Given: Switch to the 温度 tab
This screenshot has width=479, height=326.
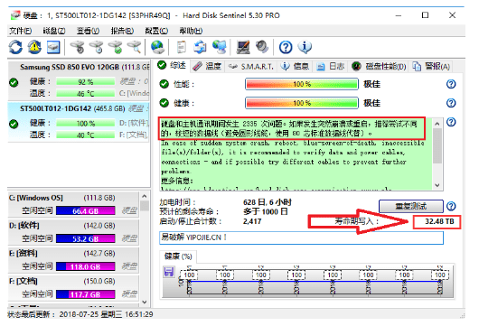Looking at the screenshot, I should 208,67.
